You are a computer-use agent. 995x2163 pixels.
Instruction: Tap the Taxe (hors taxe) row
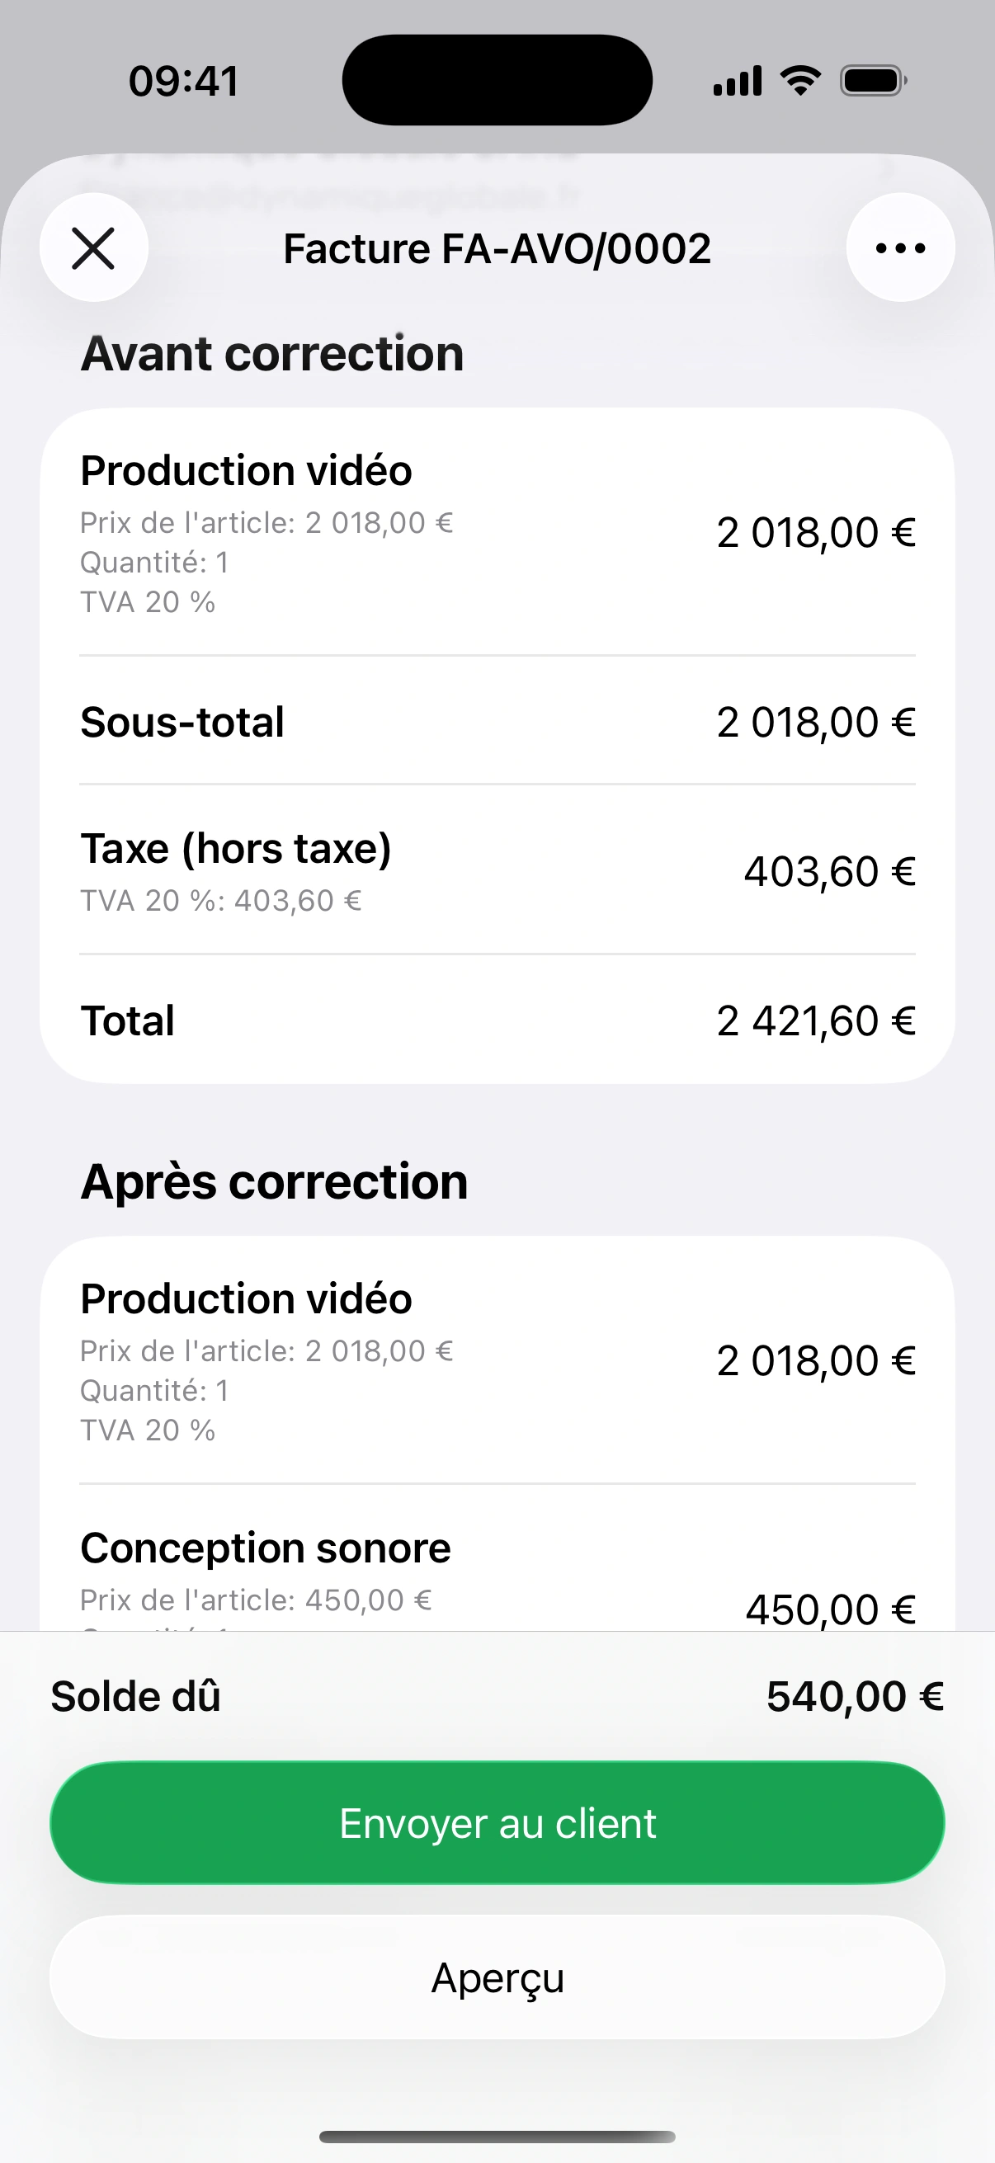click(497, 871)
